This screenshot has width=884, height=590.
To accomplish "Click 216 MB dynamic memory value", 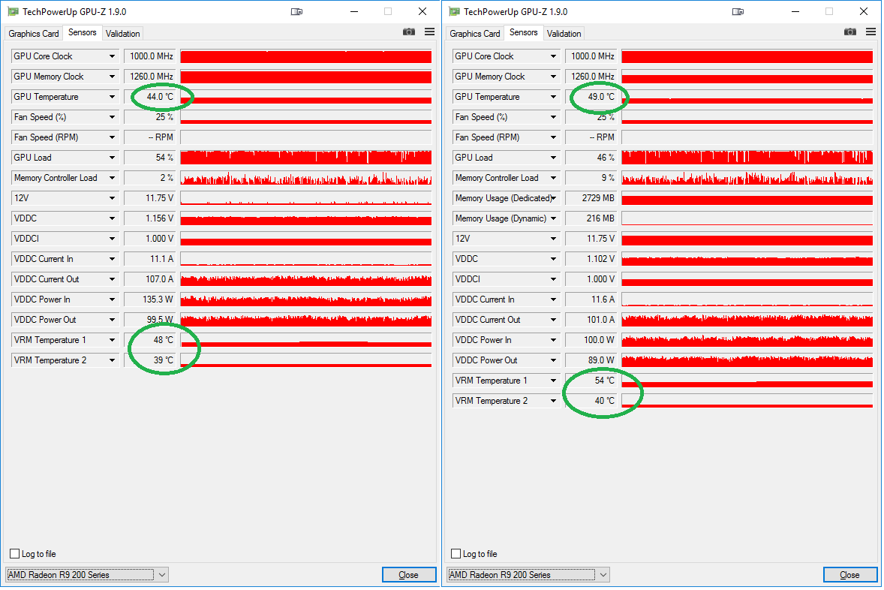I will pyautogui.click(x=600, y=219).
